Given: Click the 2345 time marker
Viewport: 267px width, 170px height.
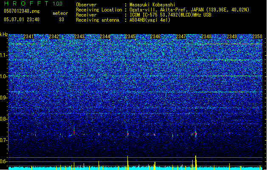Looking at the screenshot, I should (130, 37).
